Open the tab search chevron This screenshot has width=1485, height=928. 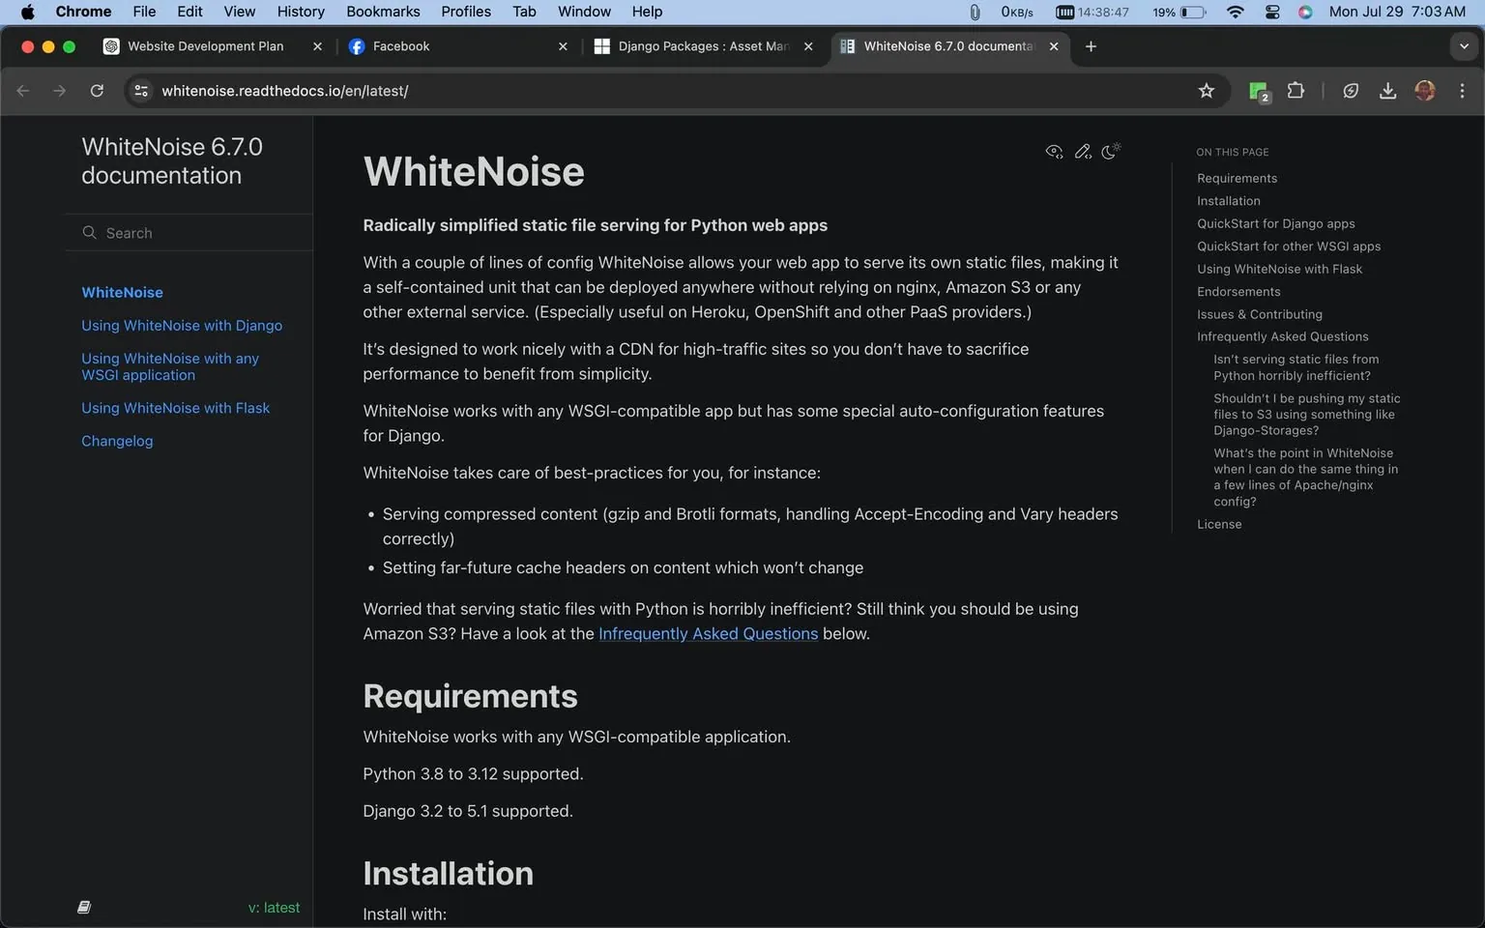coord(1464,45)
